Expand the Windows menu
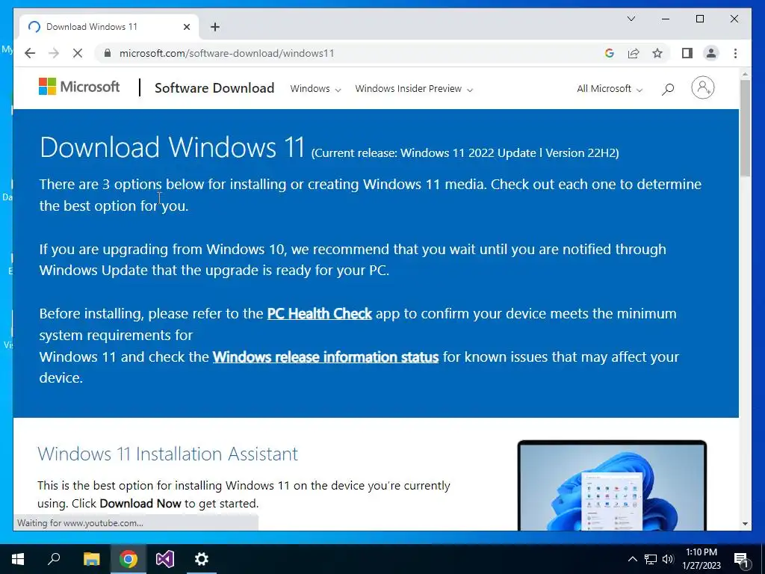The image size is (765, 574). coord(315,89)
